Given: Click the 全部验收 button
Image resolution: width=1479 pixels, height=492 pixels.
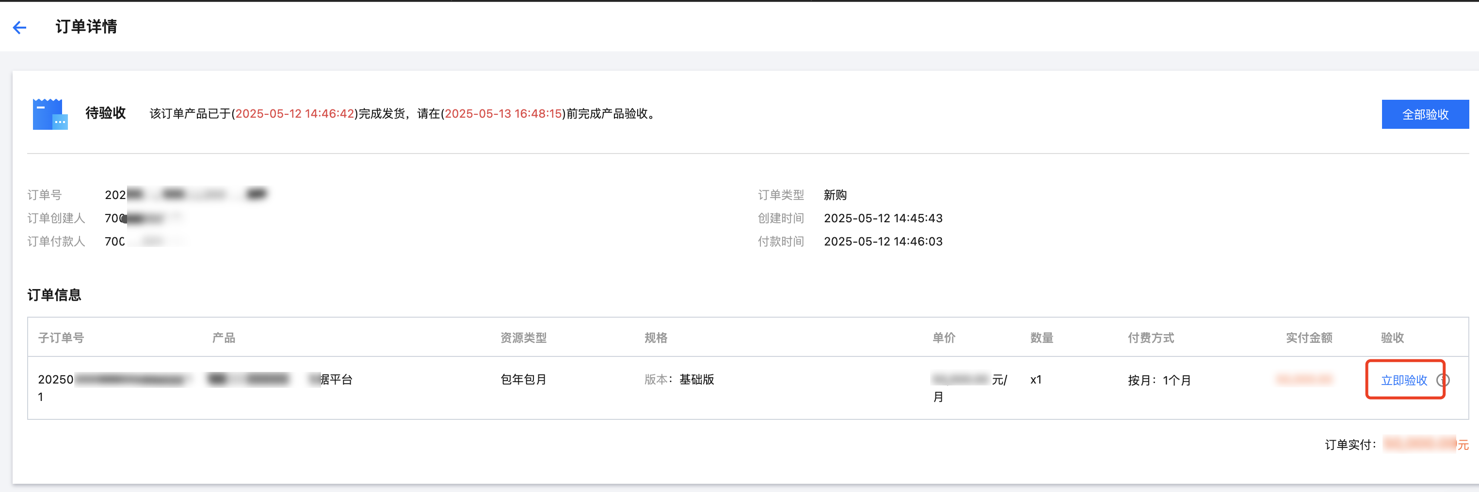Looking at the screenshot, I should pos(1425,114).
